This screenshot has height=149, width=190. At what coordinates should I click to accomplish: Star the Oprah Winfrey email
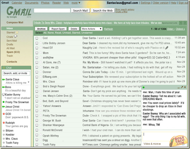[41, 135]
